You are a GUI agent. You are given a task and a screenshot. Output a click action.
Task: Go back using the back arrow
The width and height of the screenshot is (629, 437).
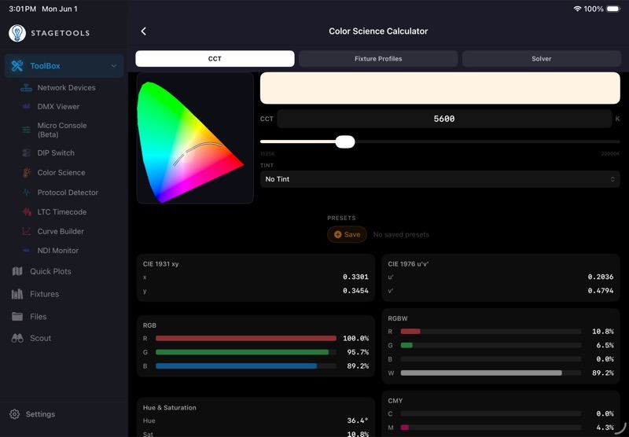pos(144,31)
